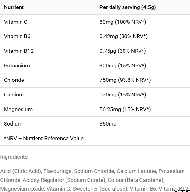Screen dimensions: 190x192
Task: Click the 120mg (15% NRV*) value
Action: tap(123, 95)
